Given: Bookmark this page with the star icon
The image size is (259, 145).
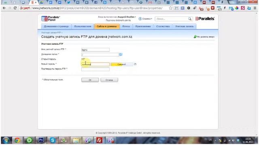Looking at the screenshot, I should [x=170, y=8].
